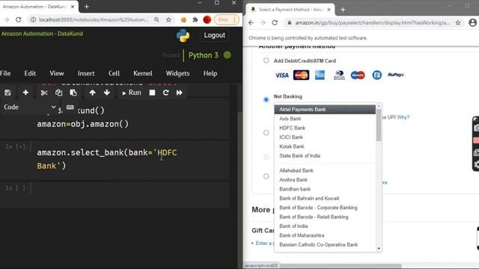
Task: Run the current notebook cell
Action: pos(132,93)
